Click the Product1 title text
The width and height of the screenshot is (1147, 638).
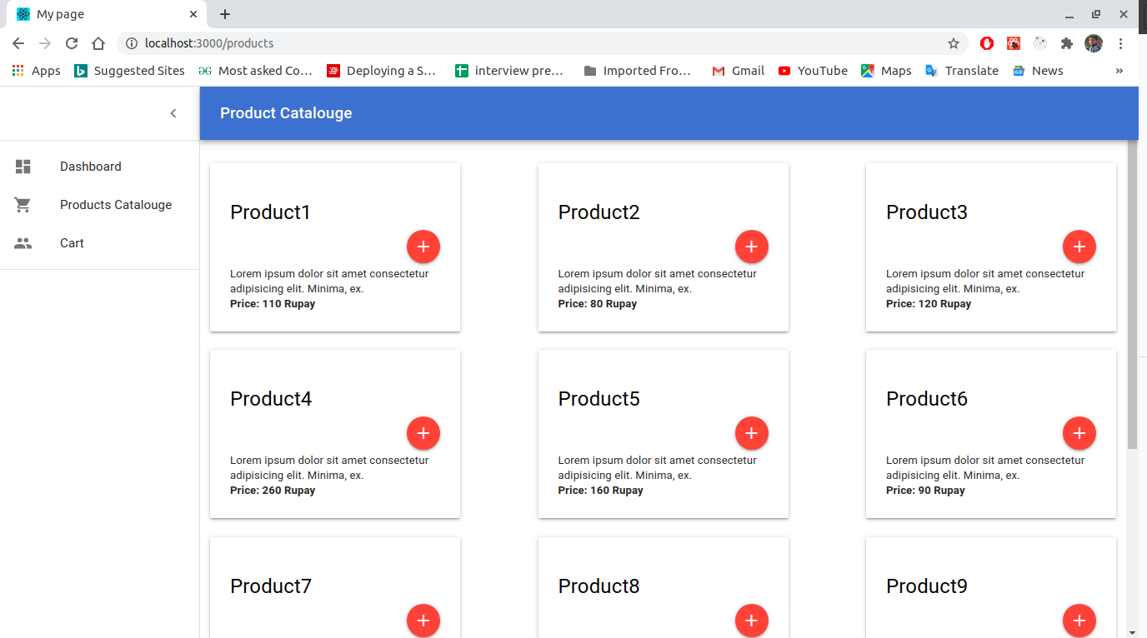(x=270, y=212)
